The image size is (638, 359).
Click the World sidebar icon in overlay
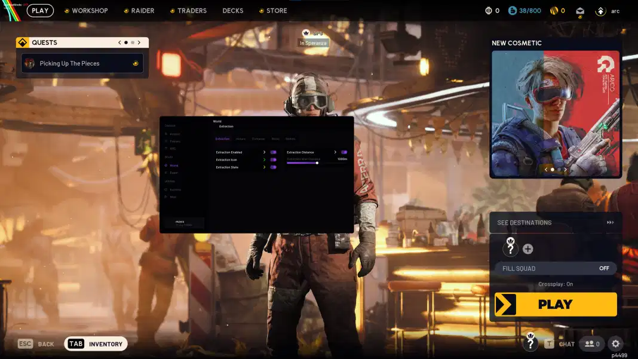[x=166, y=165]
